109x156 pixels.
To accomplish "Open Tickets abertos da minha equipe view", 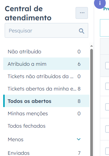I will coord(46,89).
